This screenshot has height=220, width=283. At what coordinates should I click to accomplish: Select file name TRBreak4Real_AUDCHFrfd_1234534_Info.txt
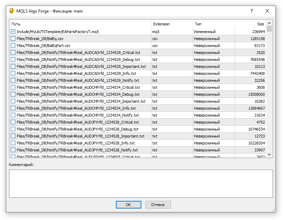click(97, 108)
